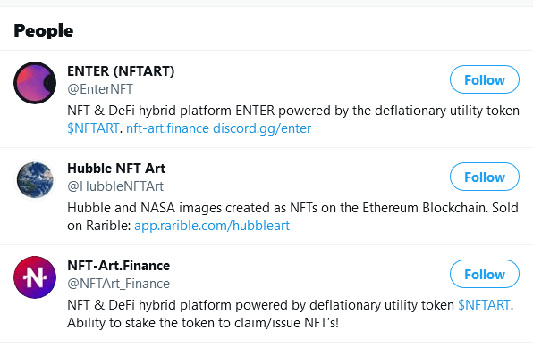Open the ENTER (NFTART) display name
533x355 pixels.
(x=121, y=71)
